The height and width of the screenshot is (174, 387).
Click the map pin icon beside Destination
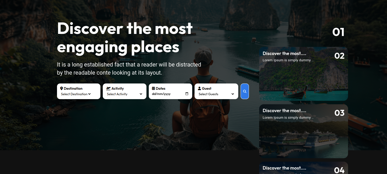click(x=61, y=88)
